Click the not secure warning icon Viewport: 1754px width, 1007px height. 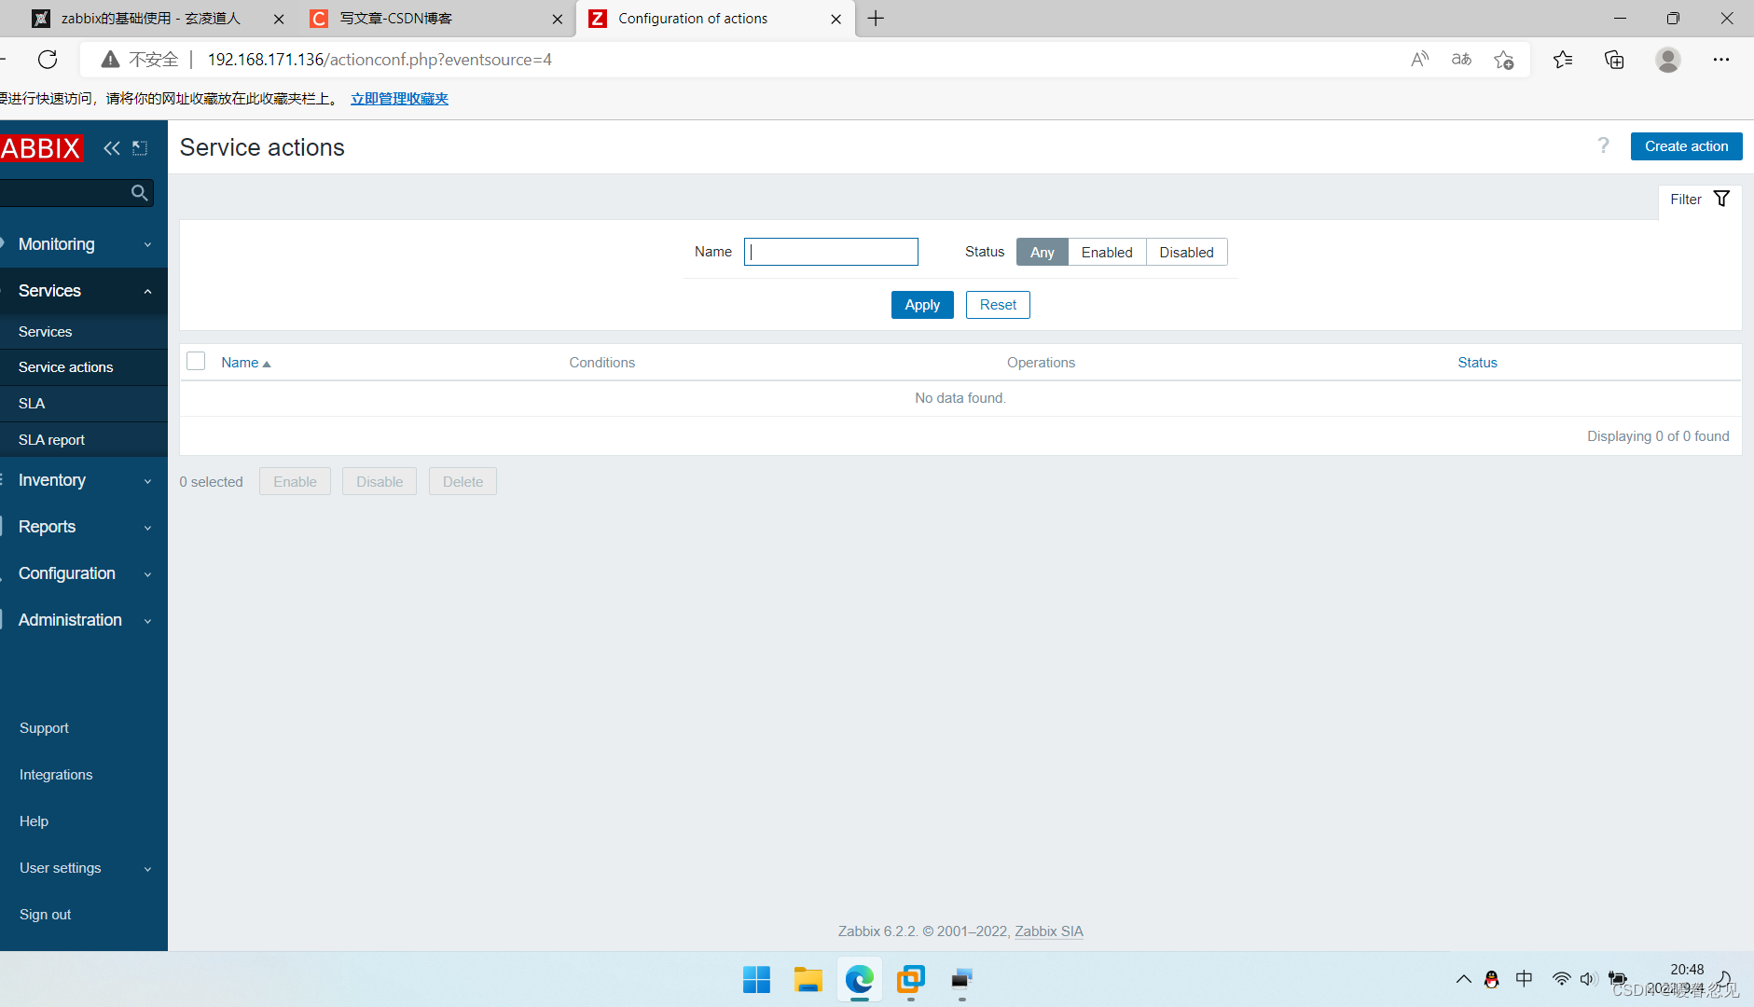[x=110, y=60]
